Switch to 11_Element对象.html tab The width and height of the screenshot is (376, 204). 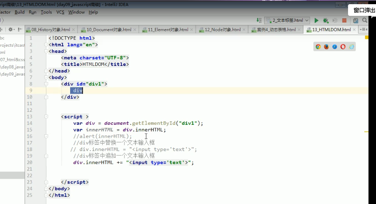pyautogui.click(x=168, y=30)
